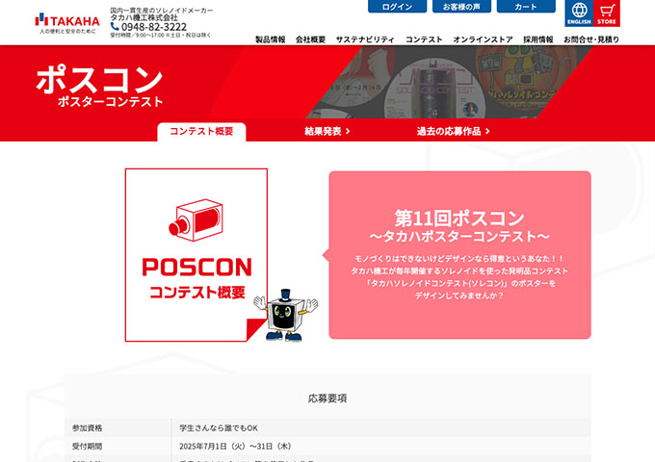Click the ポスコン page title
Image resolution: width=655 pixels, height=462 pixels.
click(x=99, y=79)
